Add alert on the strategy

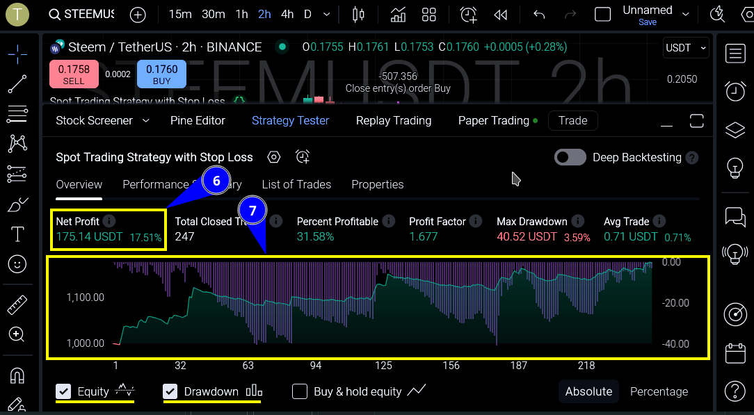pos(303,157)
